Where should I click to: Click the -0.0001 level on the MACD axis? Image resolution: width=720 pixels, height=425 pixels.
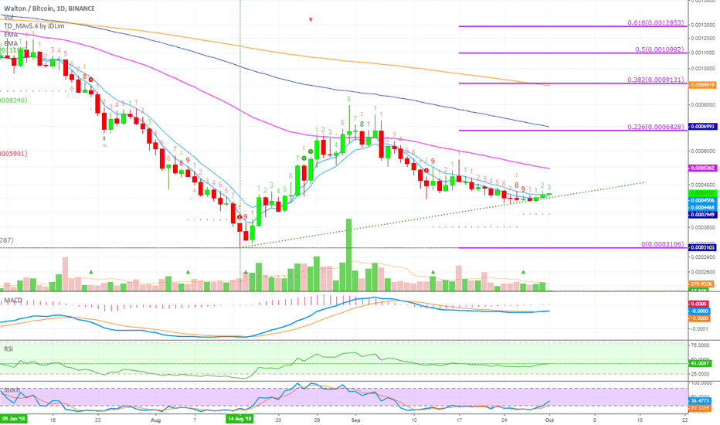(x=700, y=329)
